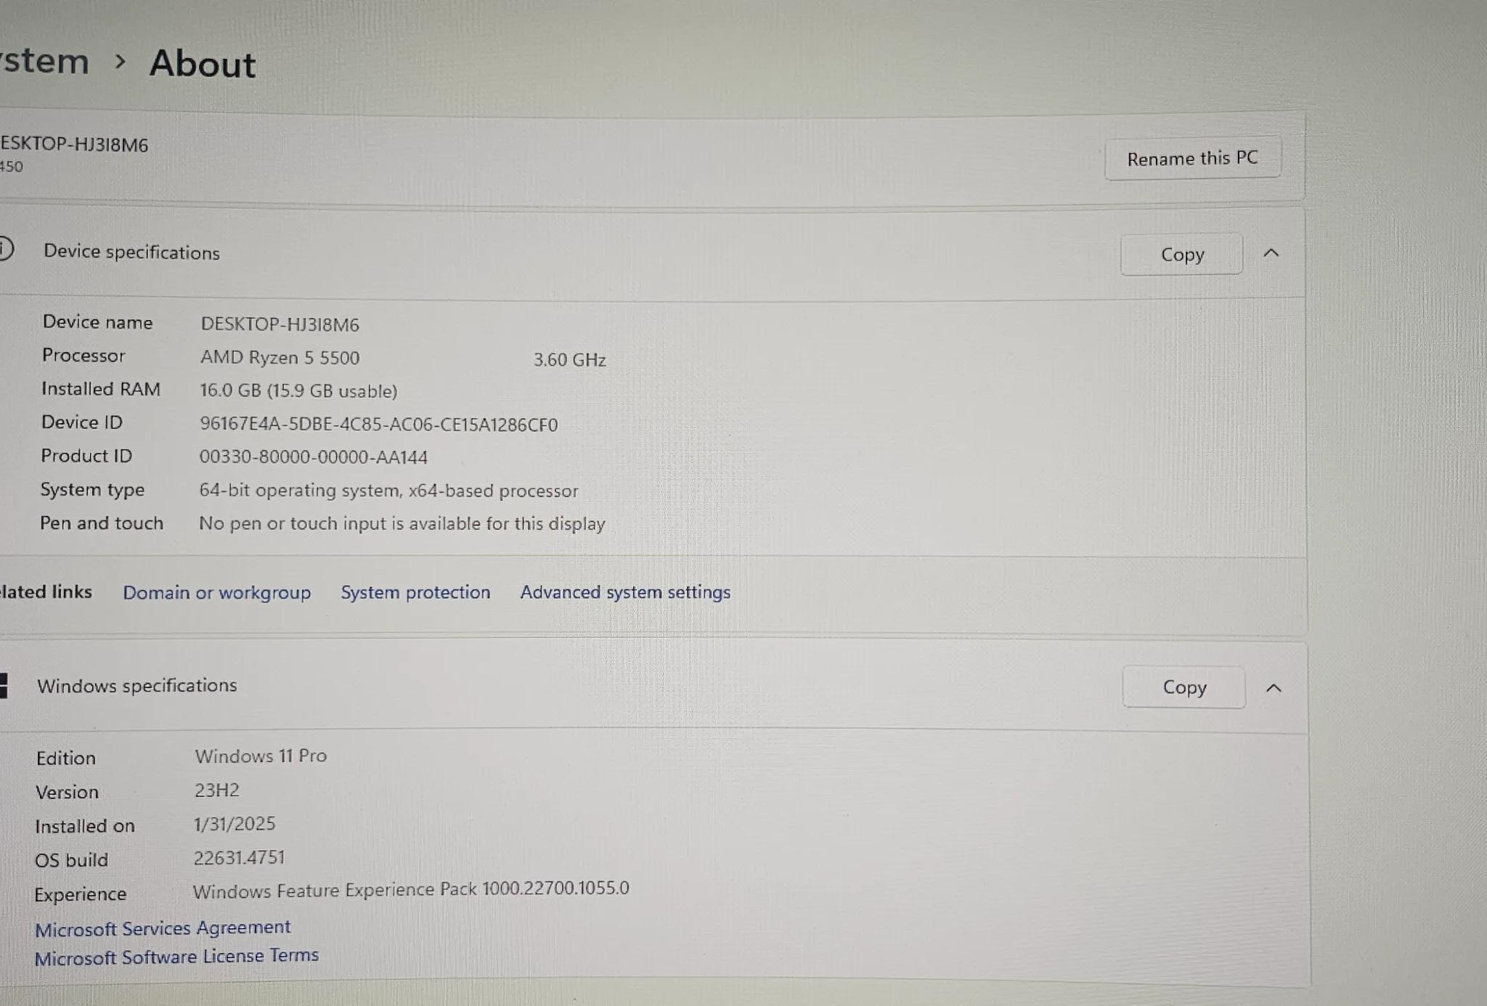Click the Windows specifications heading
Image resolution: width=1487 pixels, height=1006 pixels.
pos(137,685)
